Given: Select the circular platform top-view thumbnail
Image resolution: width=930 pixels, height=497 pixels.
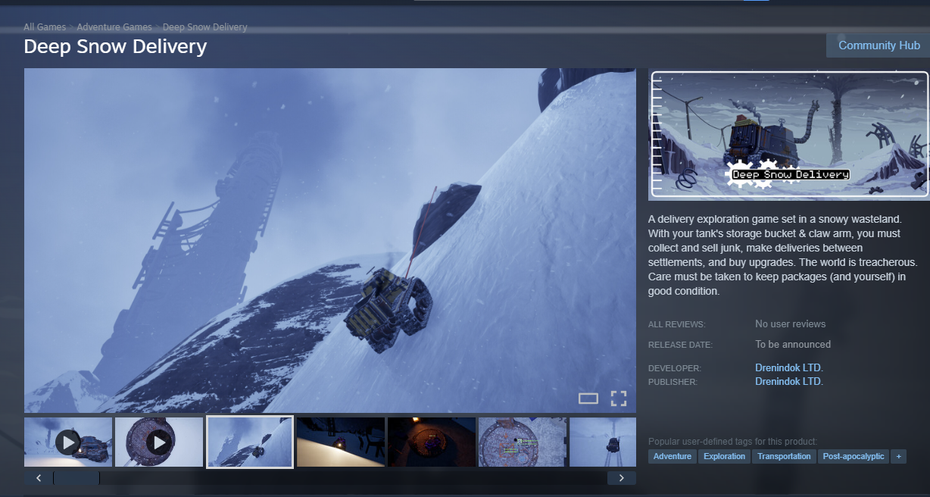Looking at the screenshot, I should tap(523, 442).
